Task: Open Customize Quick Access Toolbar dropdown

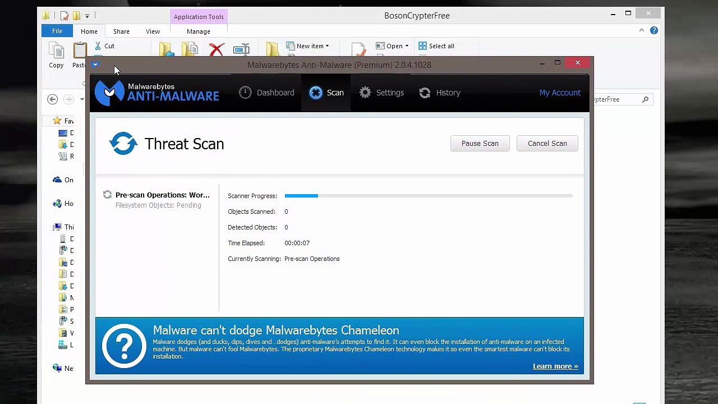Action: click(x=87, y=16)
